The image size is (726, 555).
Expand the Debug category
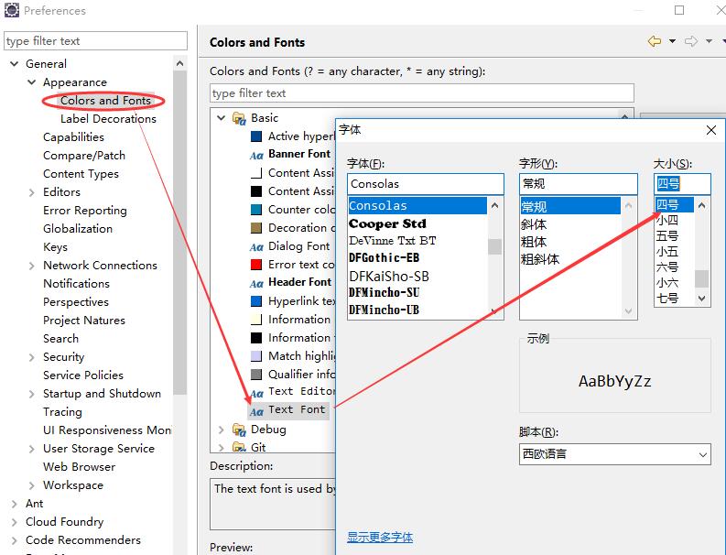point(222,430)
